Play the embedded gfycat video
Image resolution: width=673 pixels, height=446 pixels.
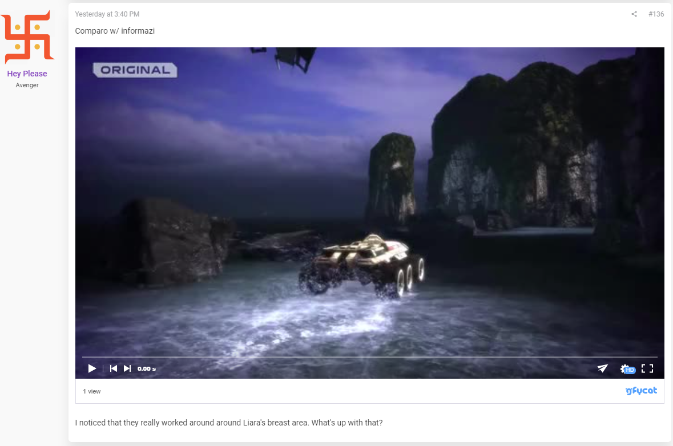tap(92, 368)
